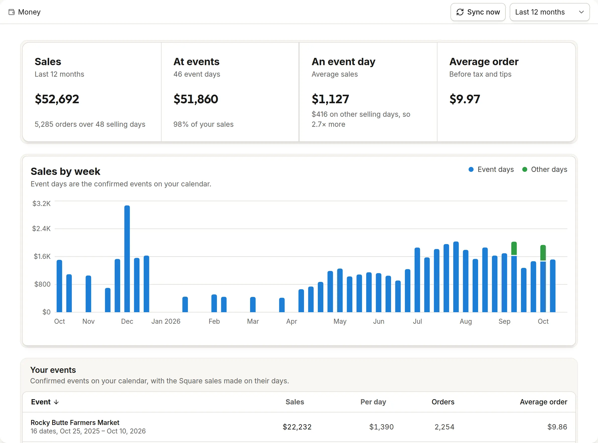The width and height of the screenshot is (598, 443).
Task: Click the 2,254 orders cell
Action: point(444,427)
